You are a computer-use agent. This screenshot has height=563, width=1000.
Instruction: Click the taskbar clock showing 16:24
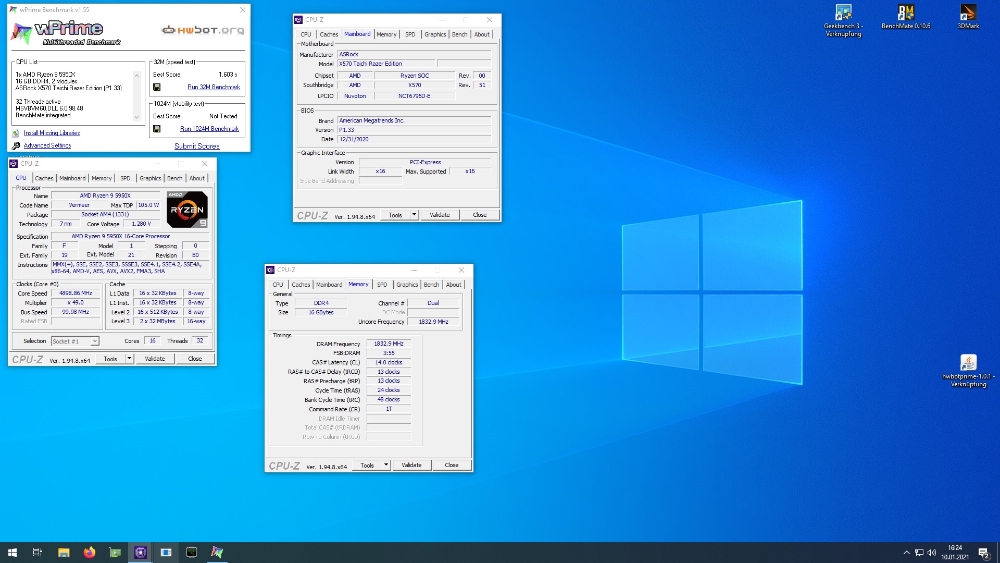[955, 553]
